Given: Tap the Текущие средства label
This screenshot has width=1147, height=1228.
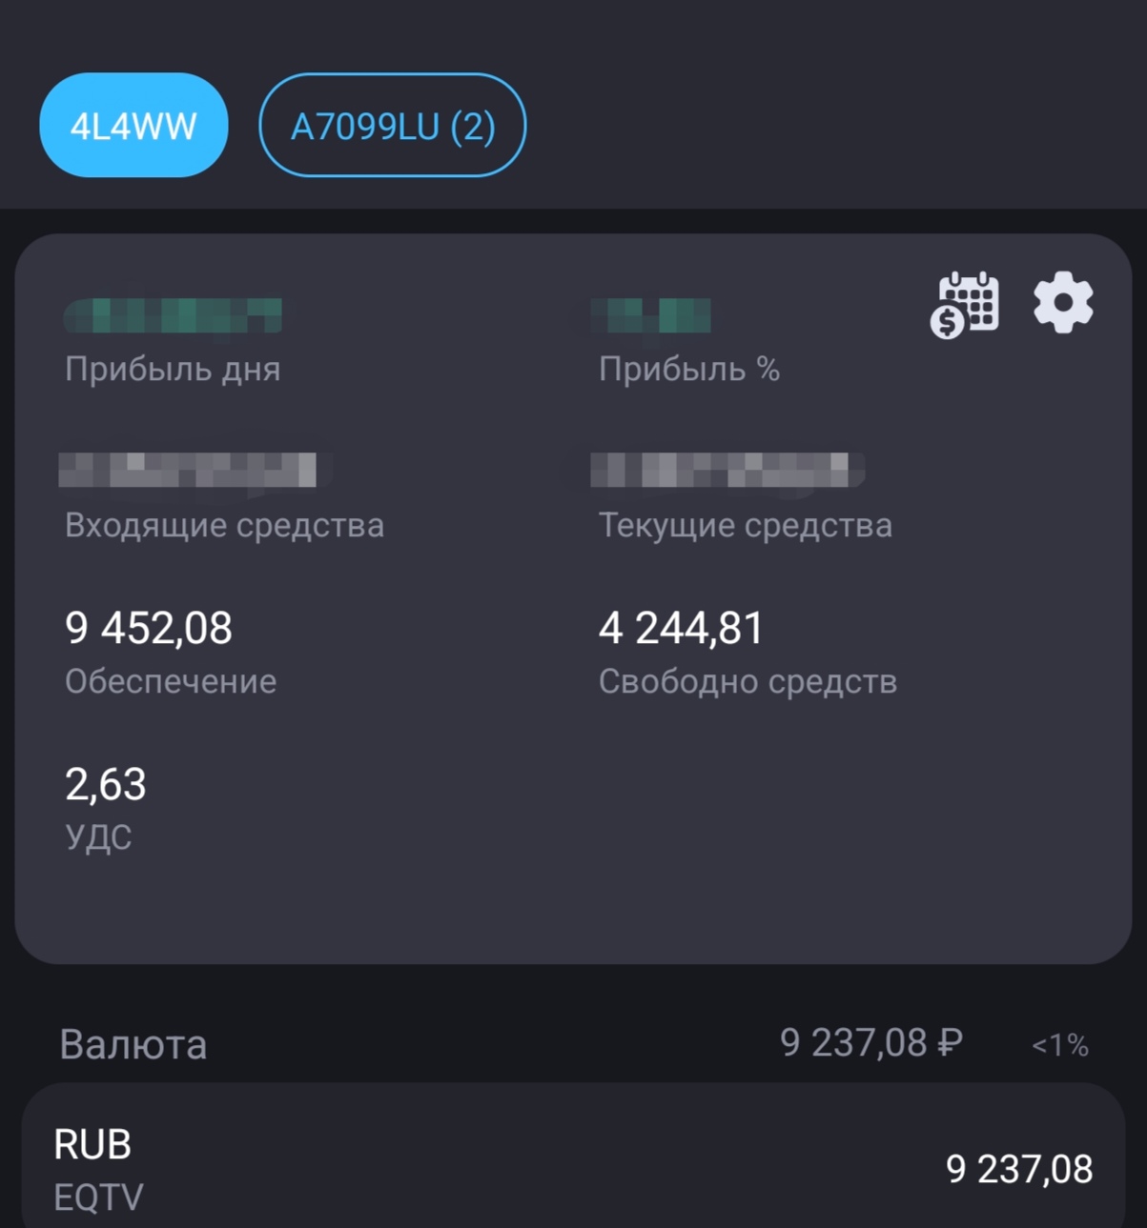Looking at the screenshot, I should pyautogui.click(x=745, y=526).
